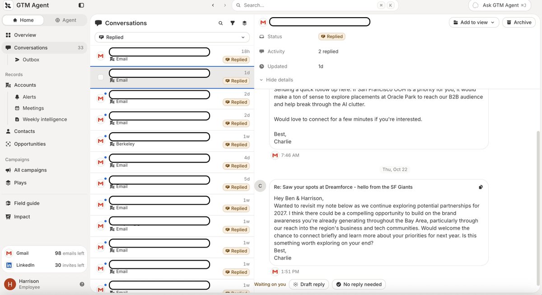The width and height of the screenshot is (542, 295).
Task: Click the Gmail icon next to 1:51 PM
Action: (x=275, y=272)
